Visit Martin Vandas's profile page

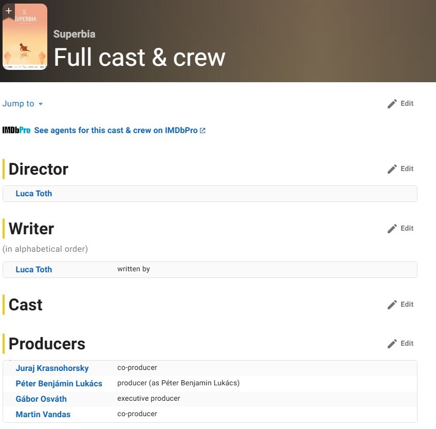[x=43, y=415]
